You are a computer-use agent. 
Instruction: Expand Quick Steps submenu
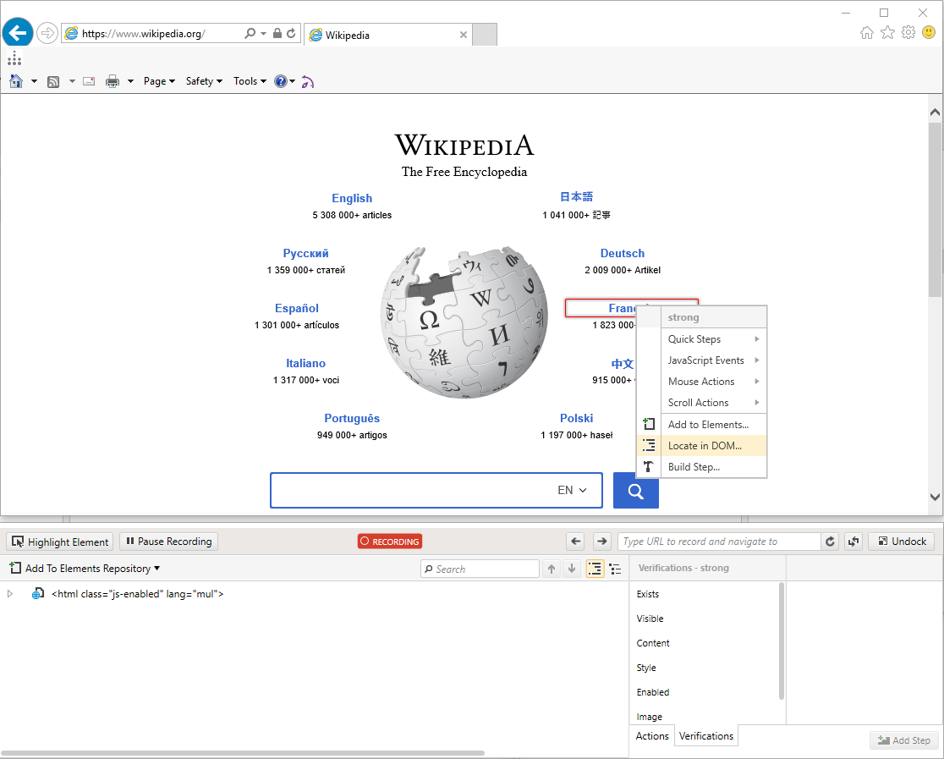[714, 339]
